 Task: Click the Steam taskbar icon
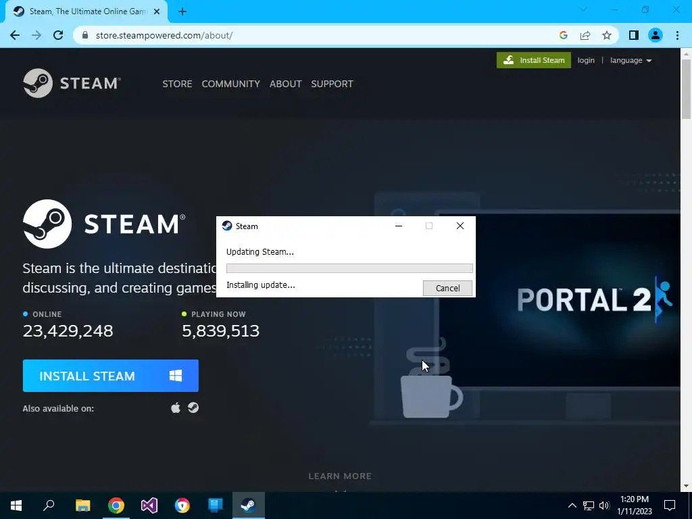click(x=249, y=505)
